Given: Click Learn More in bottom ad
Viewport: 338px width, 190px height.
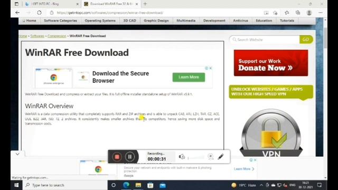Looking at the screenshot, I should coord(244,169).
